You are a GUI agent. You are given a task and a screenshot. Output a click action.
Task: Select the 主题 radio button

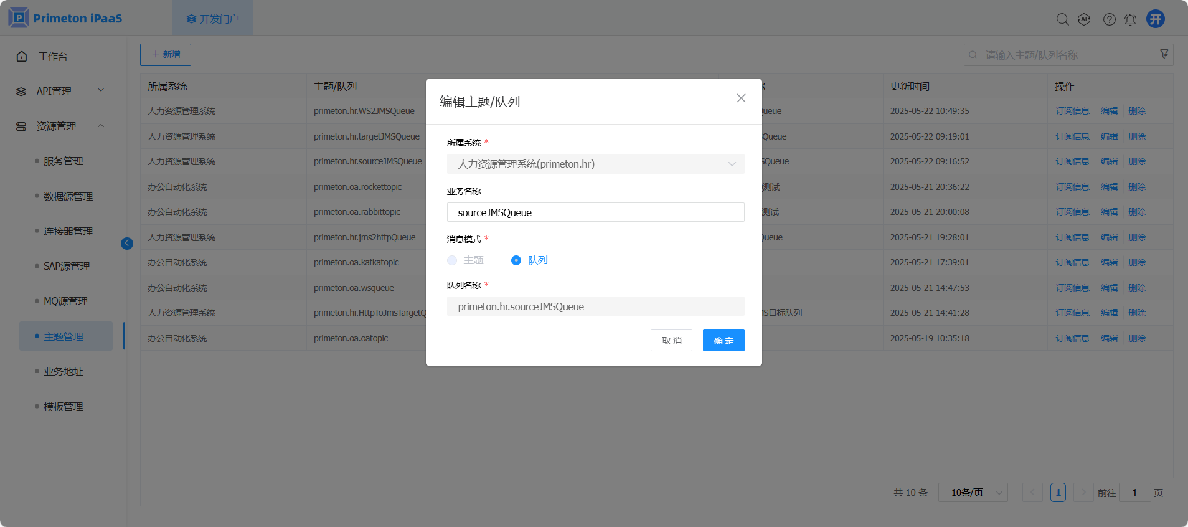[452, 260]
